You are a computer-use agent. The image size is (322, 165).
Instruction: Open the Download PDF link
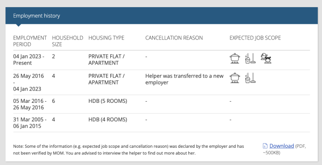click(x=282, y=146)
